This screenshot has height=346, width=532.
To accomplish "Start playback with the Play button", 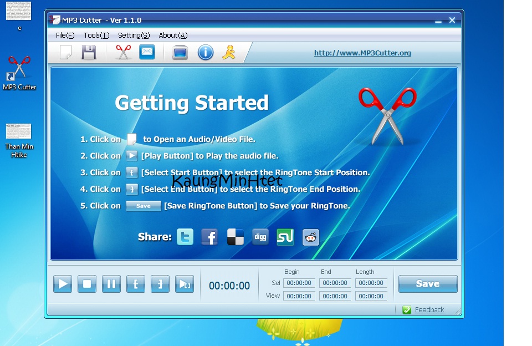I will [63, 284].
